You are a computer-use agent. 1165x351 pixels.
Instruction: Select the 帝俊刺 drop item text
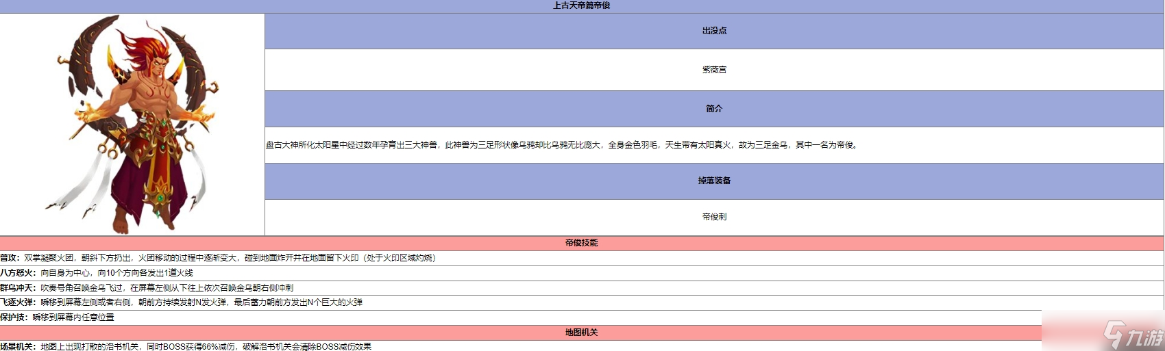click(714, 217)
